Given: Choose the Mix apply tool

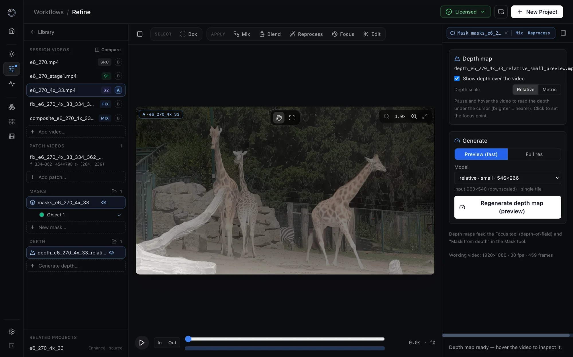Looking at the screenshot, I should 242,34.
